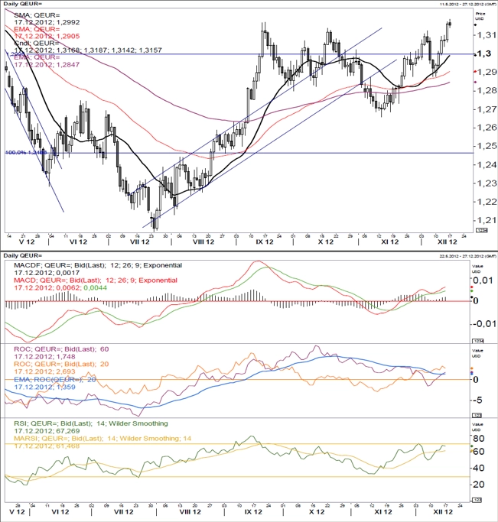The image size is (498, 522).
Task: Click the orange ROC 20 marker on the value axis
Action: (472, 368)
